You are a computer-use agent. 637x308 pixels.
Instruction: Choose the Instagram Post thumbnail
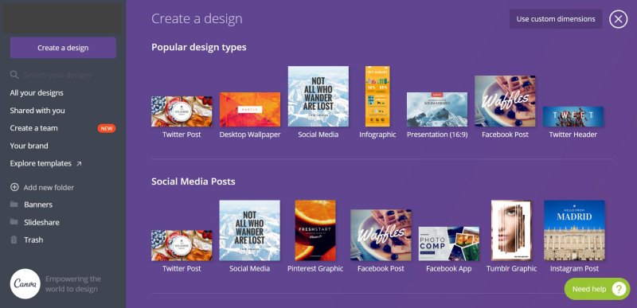pos(574,230)
